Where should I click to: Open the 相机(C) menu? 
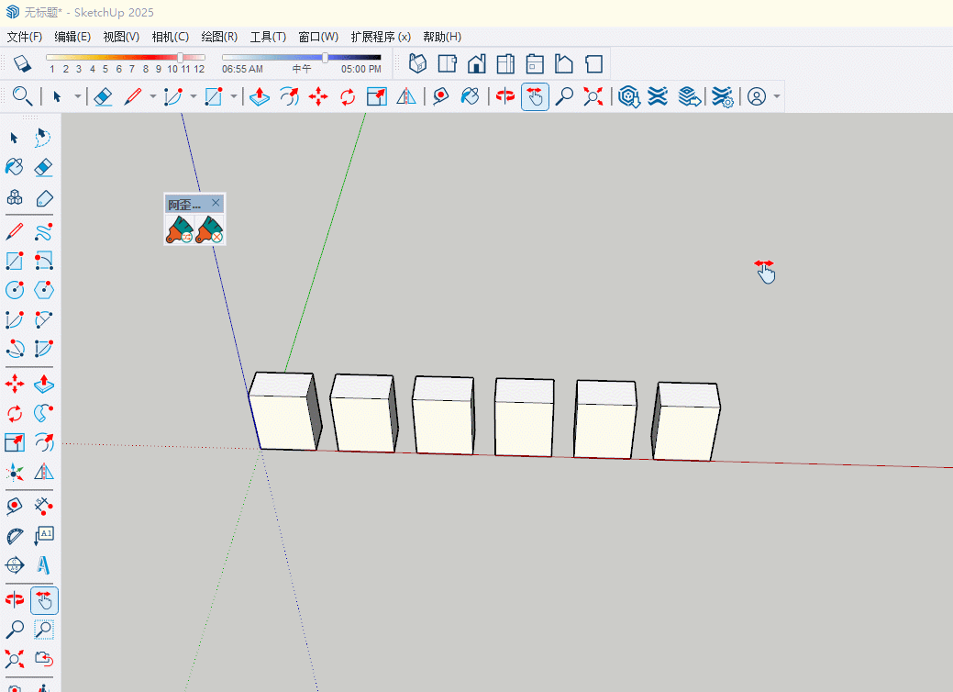(x=170, y=37)
